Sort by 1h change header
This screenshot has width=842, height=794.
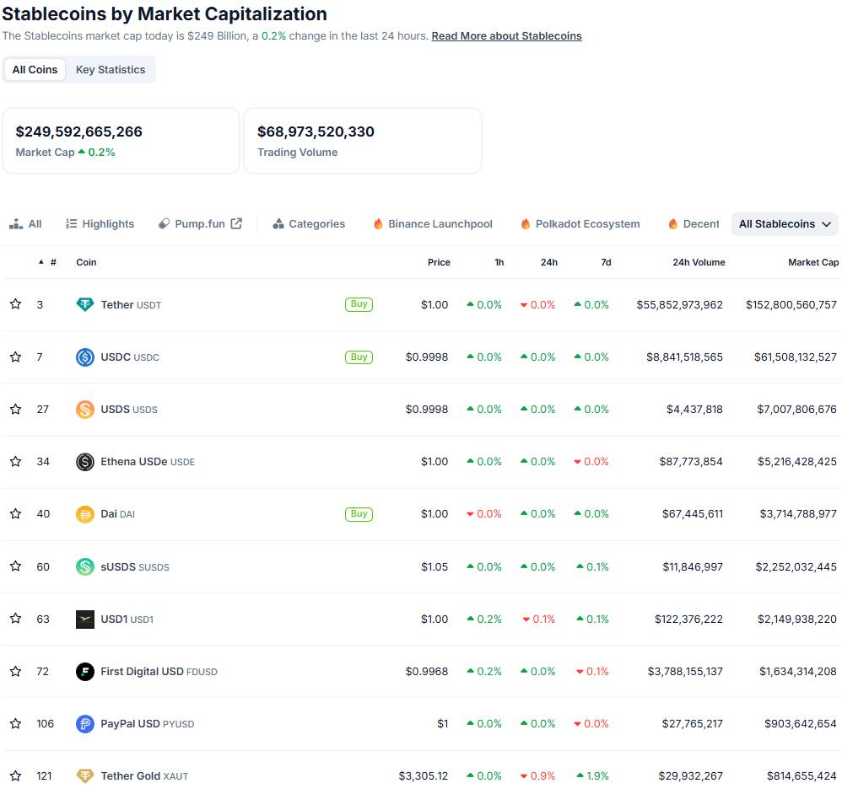point(499,262)
